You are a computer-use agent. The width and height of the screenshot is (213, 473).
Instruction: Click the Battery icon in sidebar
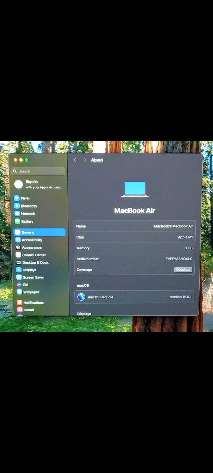coord(18,221)
